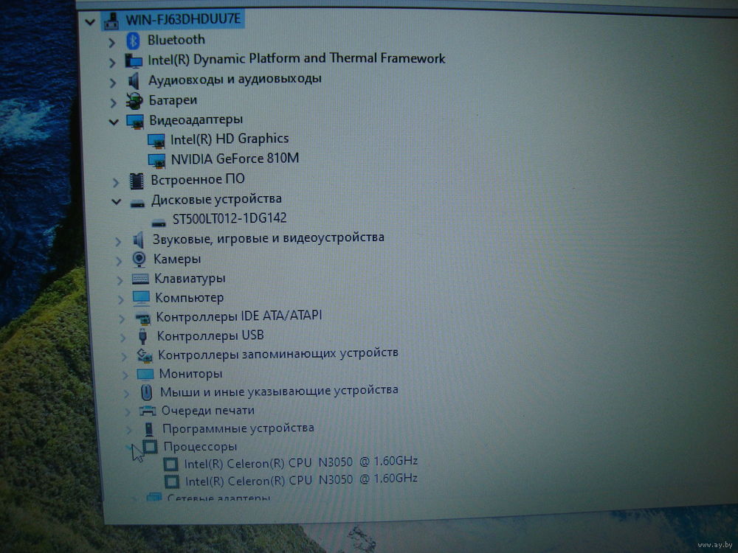
Task: Click the Встроенное ПО chip icon
Action: tap(137, 181)
